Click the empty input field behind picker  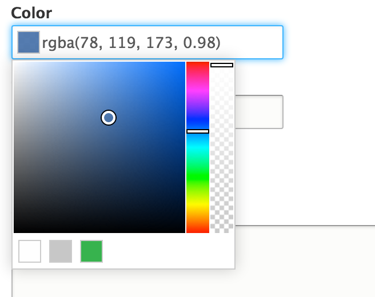[260, 112]
